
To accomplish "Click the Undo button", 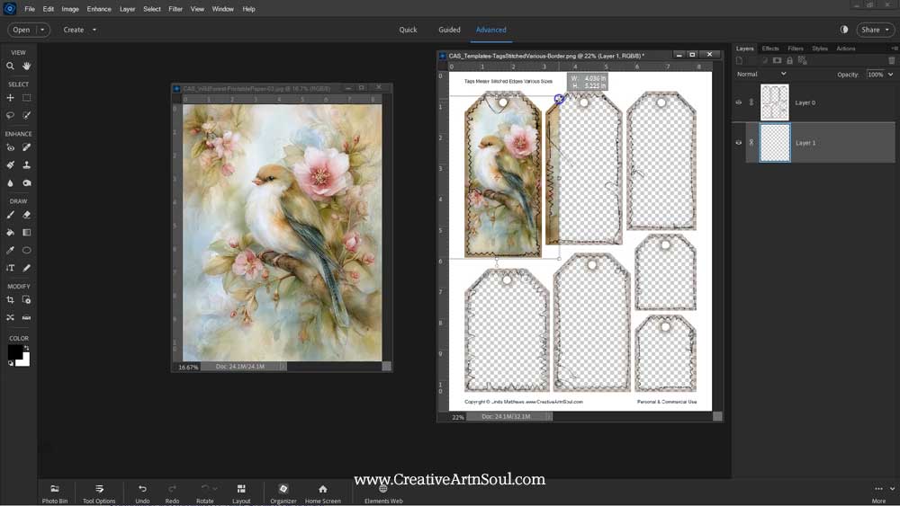I will 142,493.
